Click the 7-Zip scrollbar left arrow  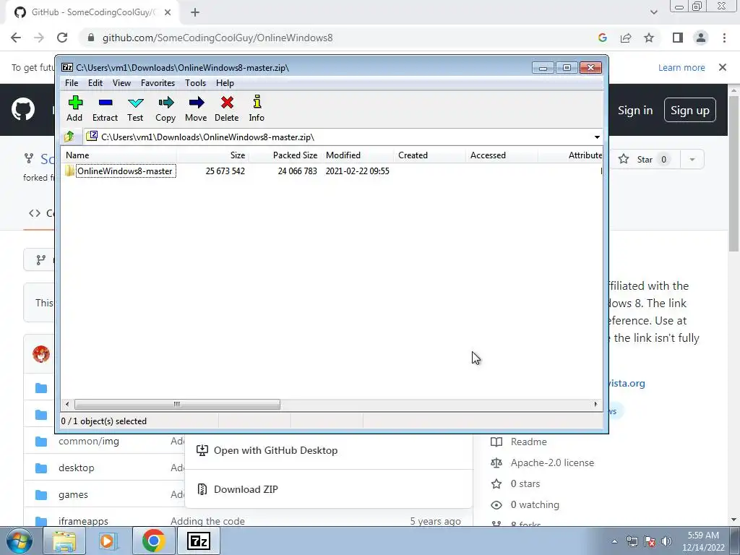tap(67, 404)
